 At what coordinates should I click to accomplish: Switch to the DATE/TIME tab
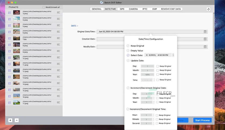click(110, 9)
